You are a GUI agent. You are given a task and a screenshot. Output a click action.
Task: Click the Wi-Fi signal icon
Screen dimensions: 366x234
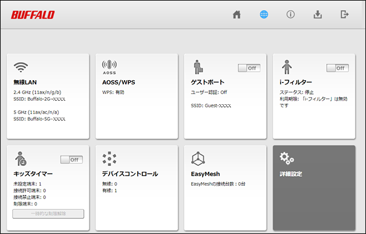point(21,67)
